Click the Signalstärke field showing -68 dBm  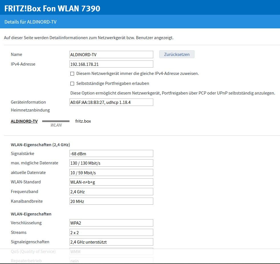[x=111, y=154]
